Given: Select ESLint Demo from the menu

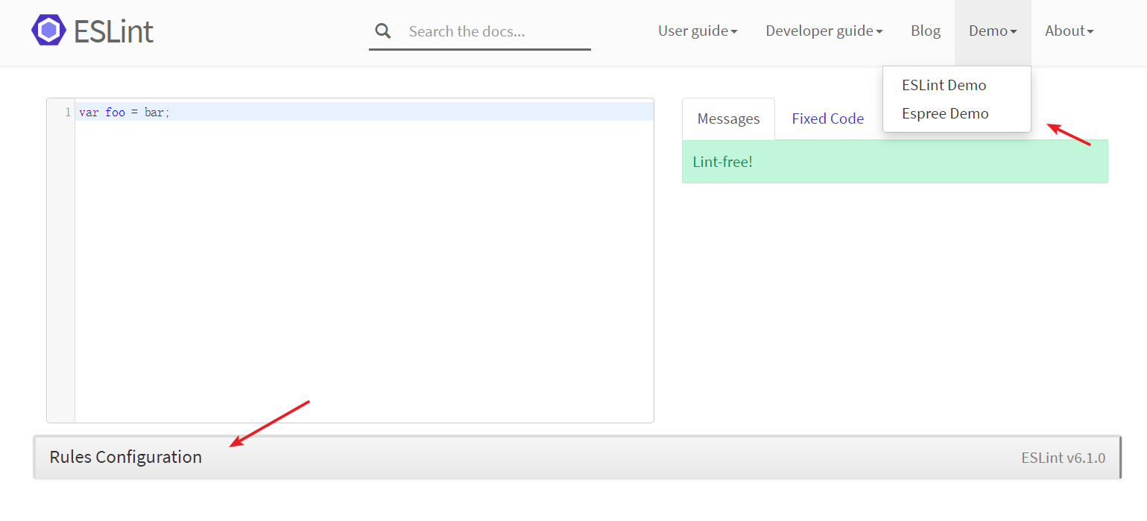Looking at the screenshot, I should click(944, 85).
